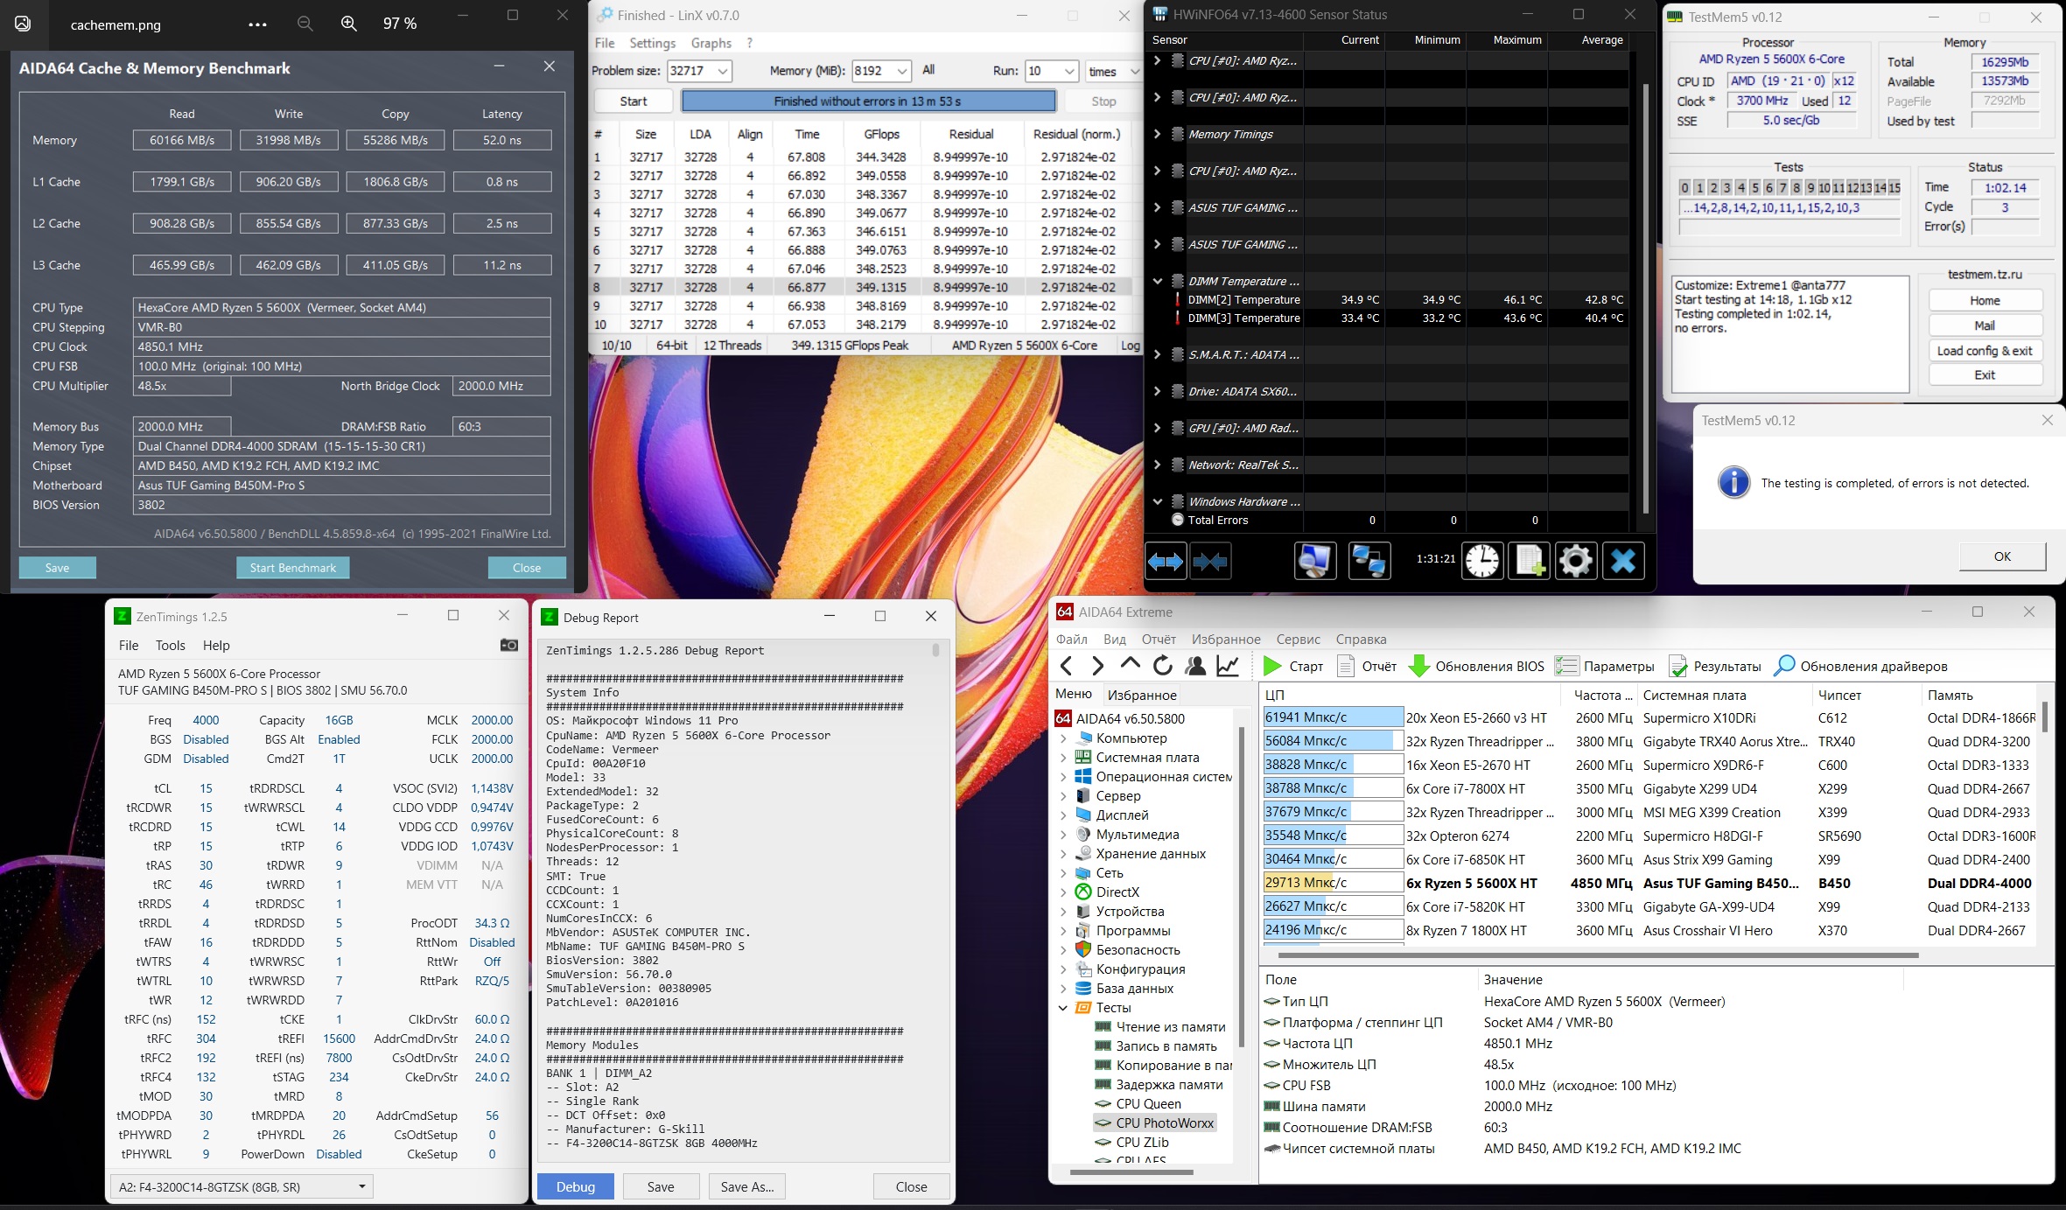Screen dimensions: 2066x1210
Task: Click the AIDA64 graph chart toolbar icon
Action: click(1228, 666)
